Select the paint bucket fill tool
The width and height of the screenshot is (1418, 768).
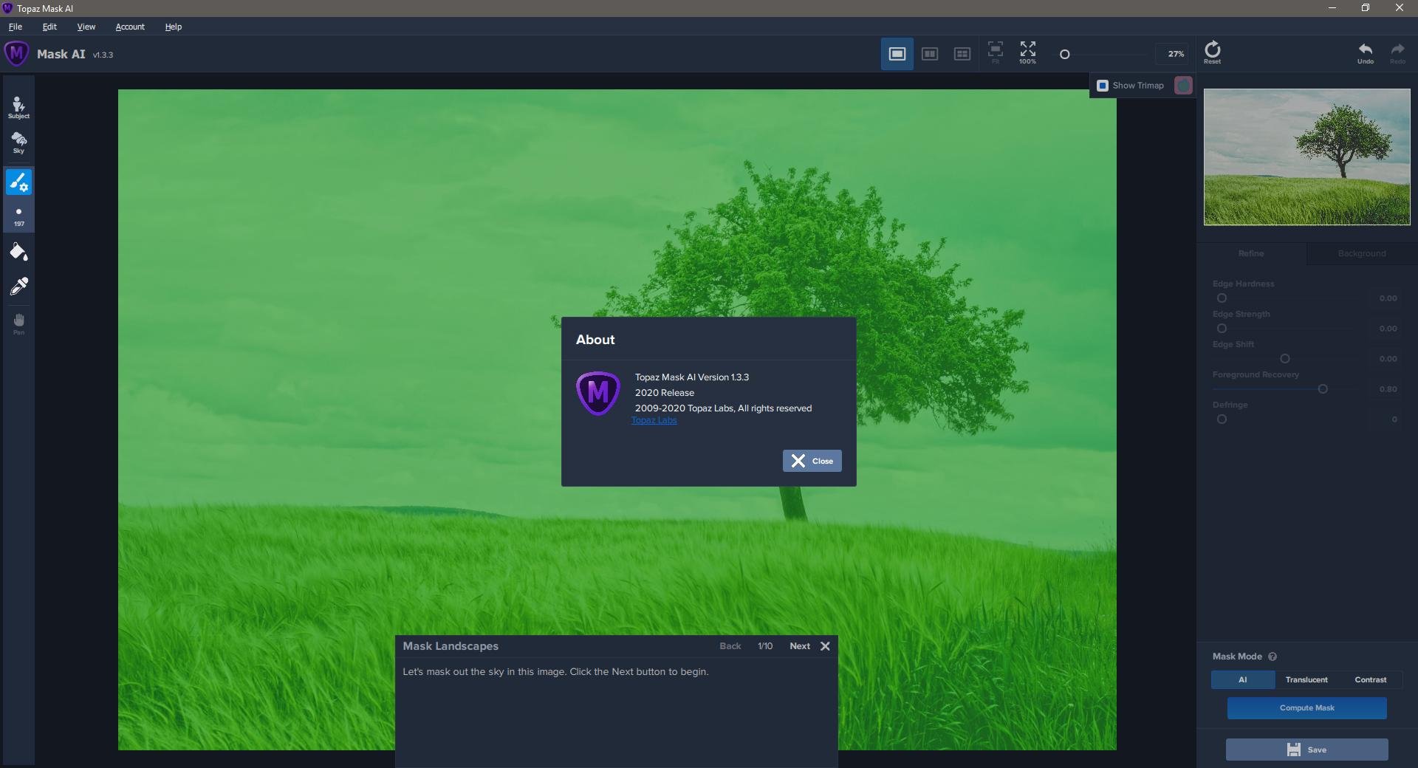[18, 253]
